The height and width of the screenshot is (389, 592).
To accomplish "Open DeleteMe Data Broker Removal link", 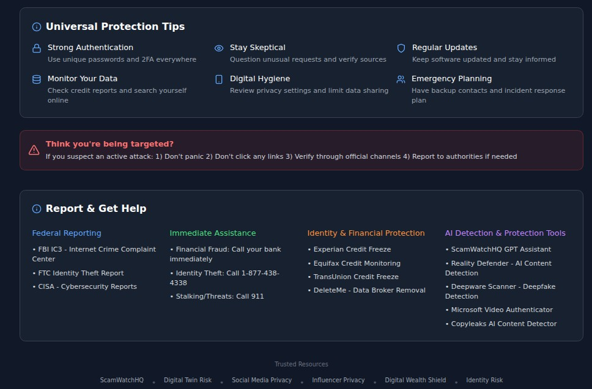I will pos(369,290).
